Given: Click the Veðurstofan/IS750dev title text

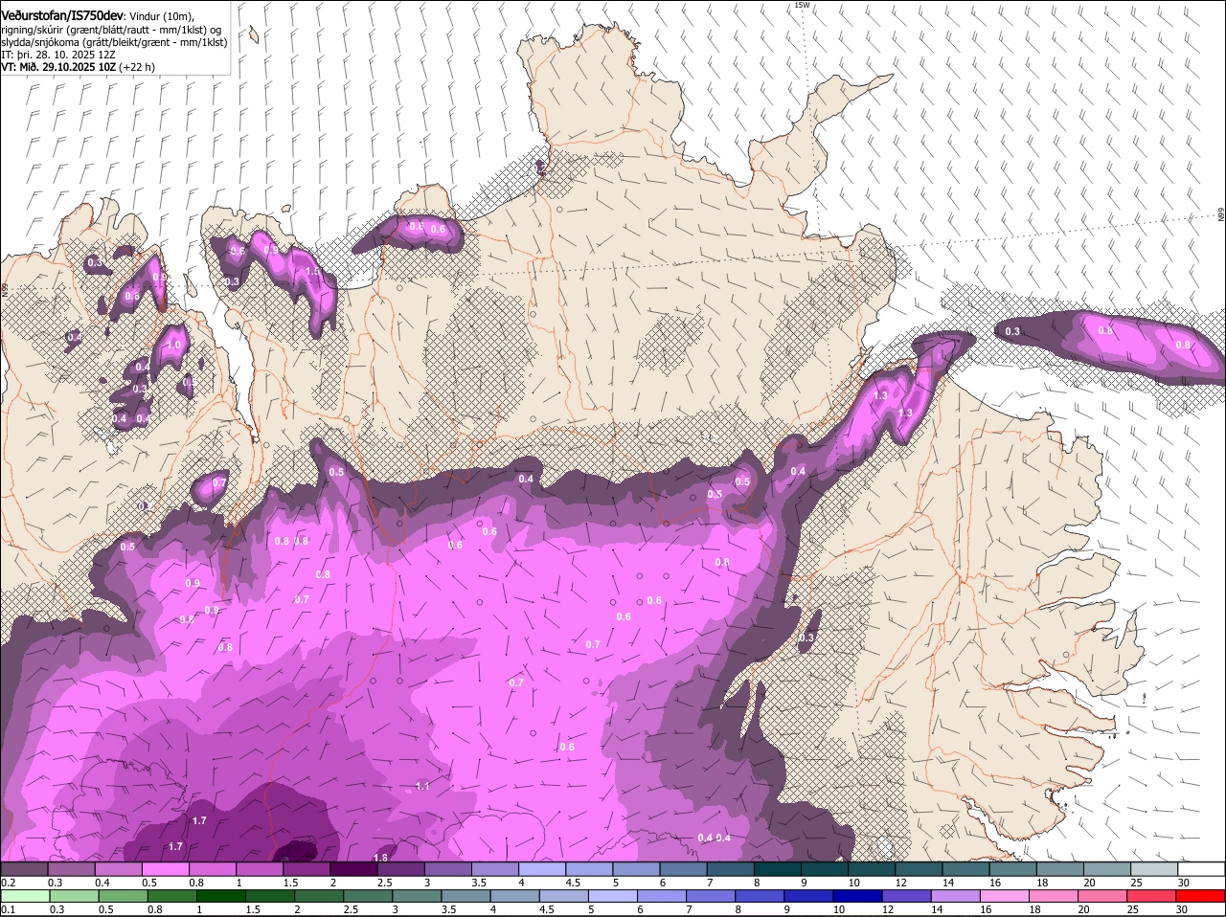Looking at the screenshot, I should [x=61, y=15].
